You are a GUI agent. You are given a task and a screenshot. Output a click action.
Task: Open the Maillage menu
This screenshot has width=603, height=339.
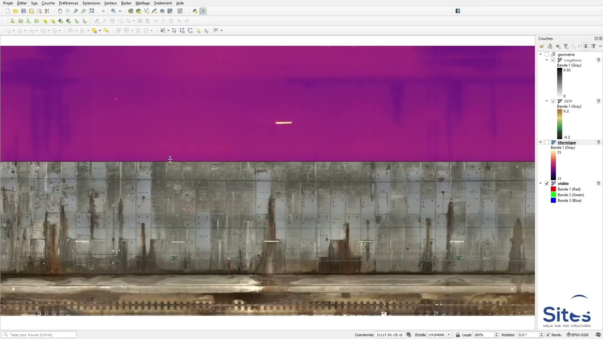(143, 3)
